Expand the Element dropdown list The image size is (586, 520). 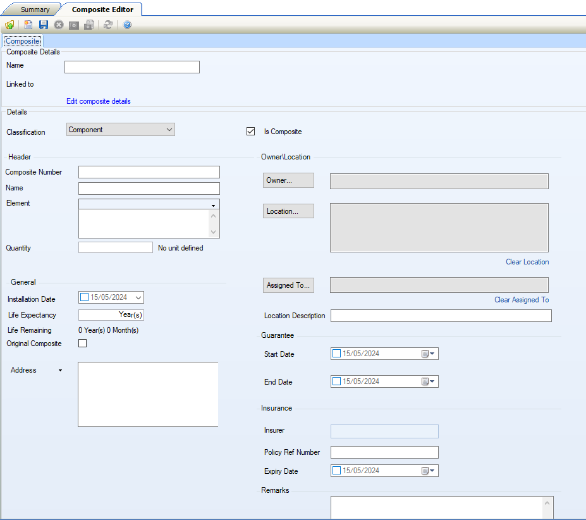coord(214,205)
